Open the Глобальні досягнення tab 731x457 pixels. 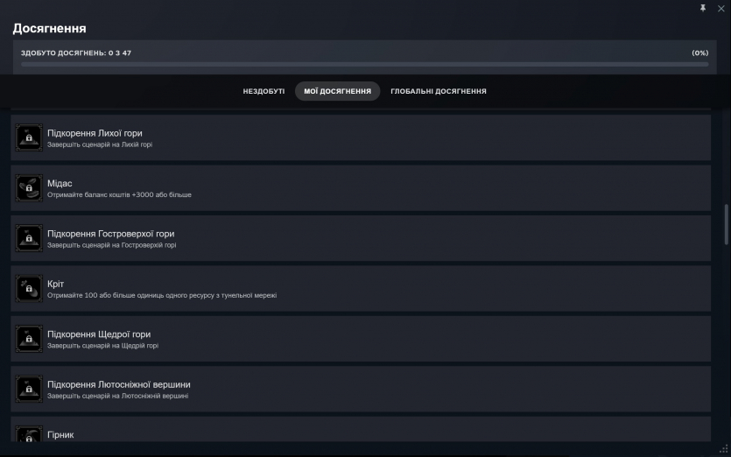click(x=439, y=91)
